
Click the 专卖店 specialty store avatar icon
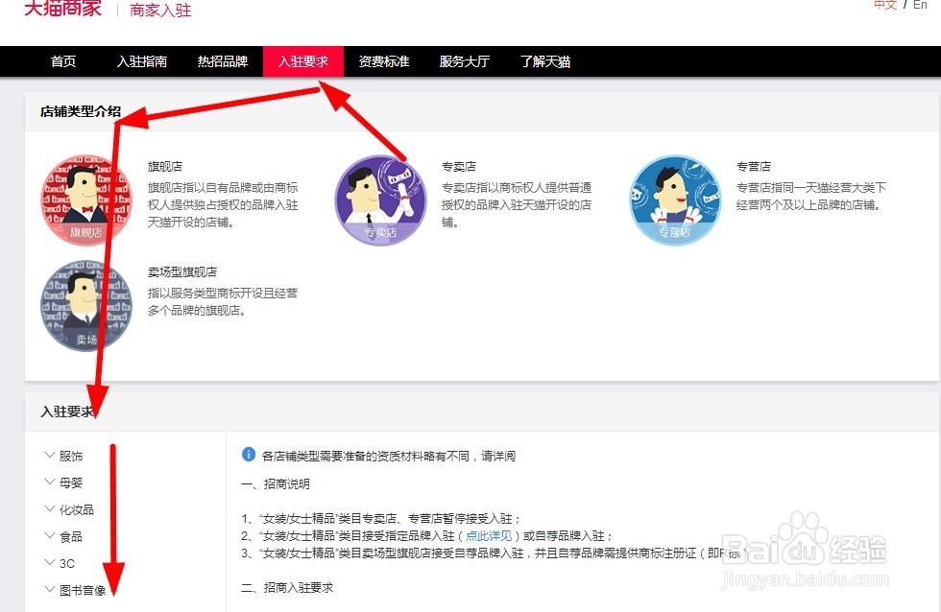pos(380,199)
